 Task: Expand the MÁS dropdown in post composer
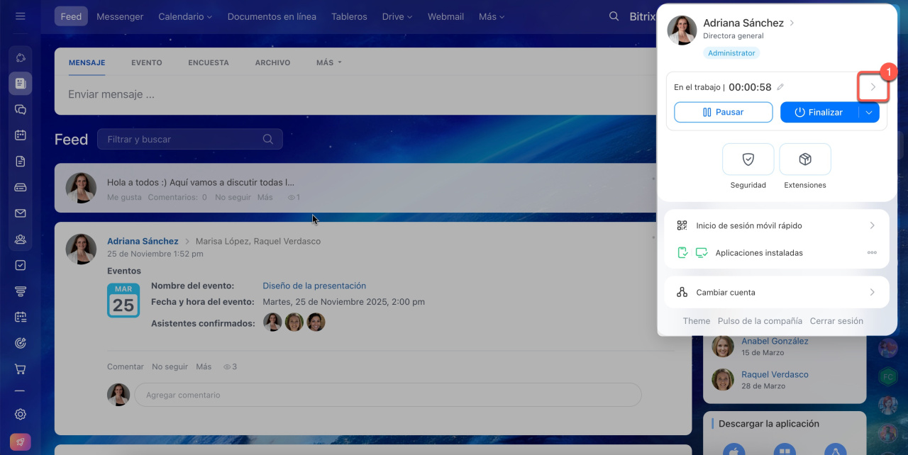(328, 62)
